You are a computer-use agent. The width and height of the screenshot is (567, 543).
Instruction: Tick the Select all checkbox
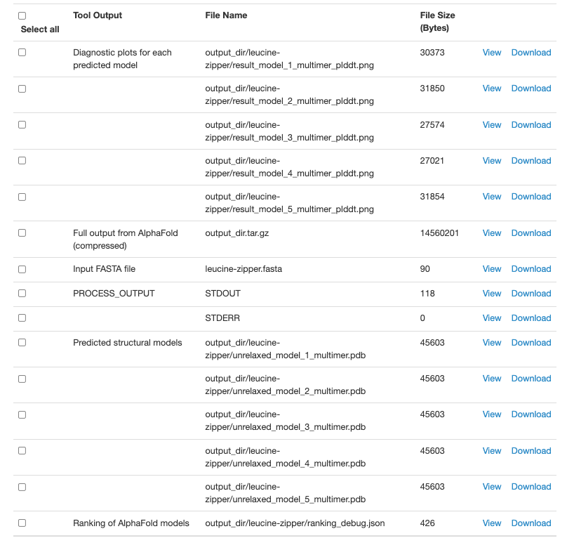22,15
